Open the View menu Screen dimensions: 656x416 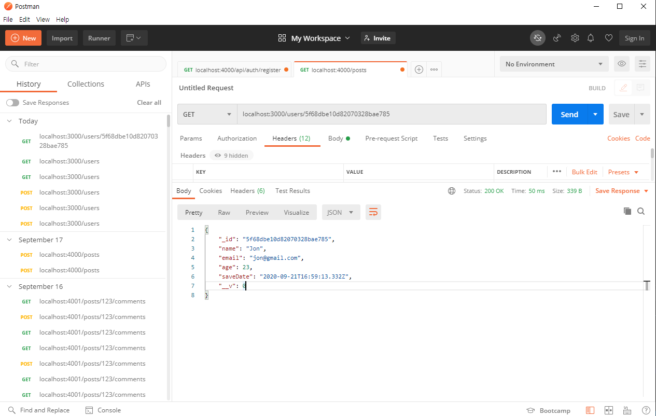tap(43, 19)
